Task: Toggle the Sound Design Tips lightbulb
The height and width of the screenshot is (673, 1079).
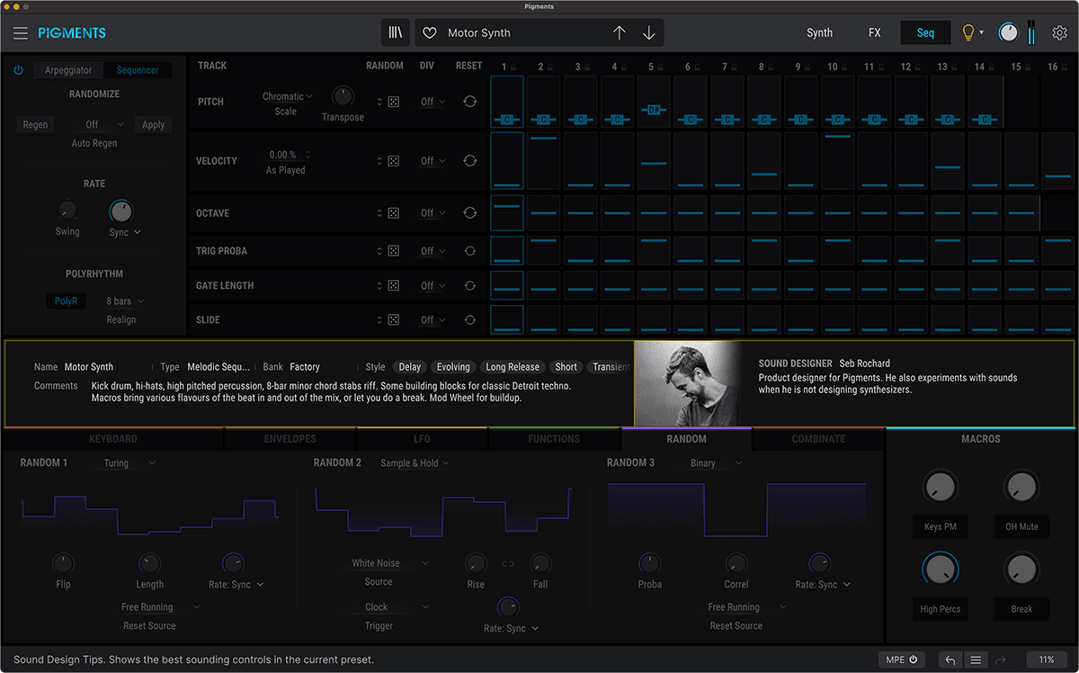Action: pyautogui.click(x=968, y=33)
